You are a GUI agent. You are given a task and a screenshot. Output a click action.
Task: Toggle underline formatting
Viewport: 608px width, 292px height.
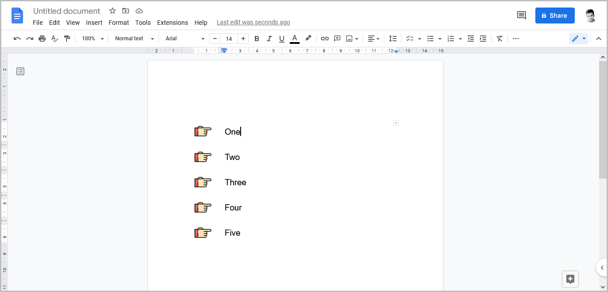(281, 39)
